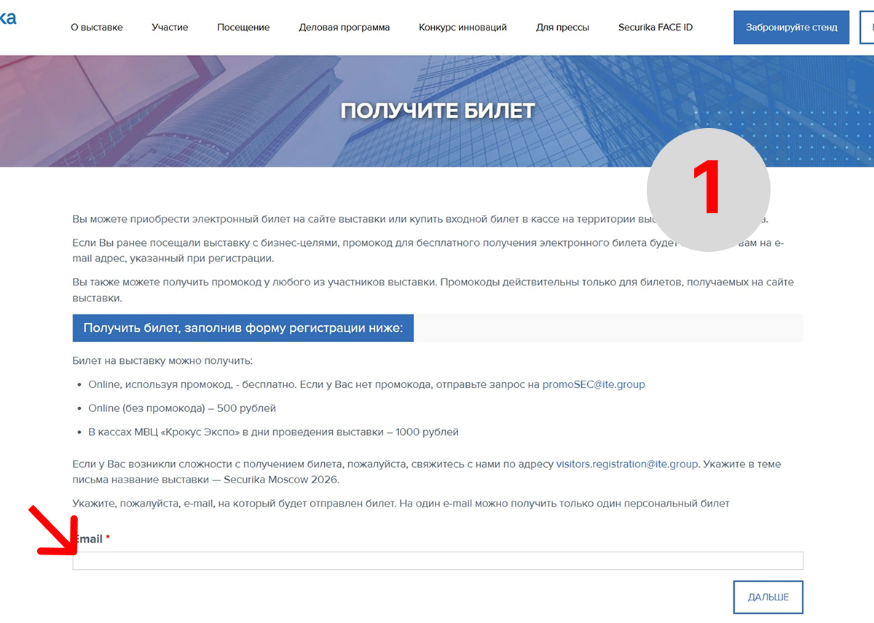Click the promoSEC@ite.group email link
This screenshot has height=623, width=874.
[x=593, y=384]
